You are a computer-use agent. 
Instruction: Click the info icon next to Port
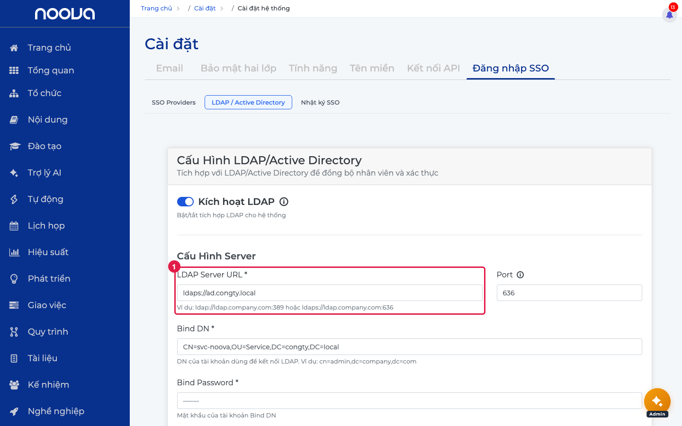pyautogui.click(x=520, y=275)
